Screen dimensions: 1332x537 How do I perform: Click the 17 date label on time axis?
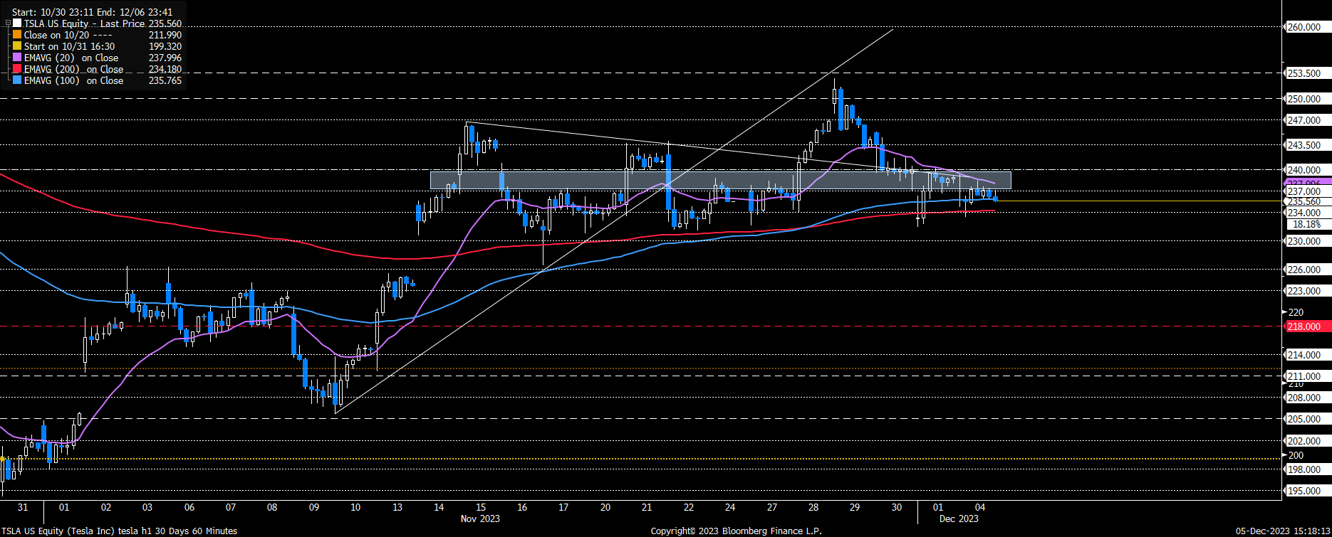point(563,507)
